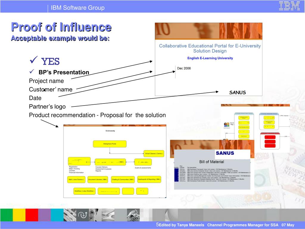This screenshot has width=305, height=229.
Task: Click the highway photo in footer strip
Action: point(70,215)
